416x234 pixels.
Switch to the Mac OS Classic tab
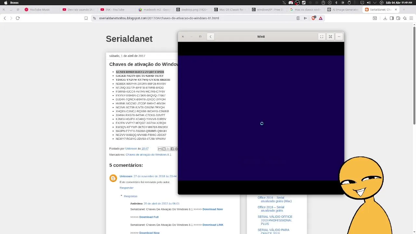230,9
